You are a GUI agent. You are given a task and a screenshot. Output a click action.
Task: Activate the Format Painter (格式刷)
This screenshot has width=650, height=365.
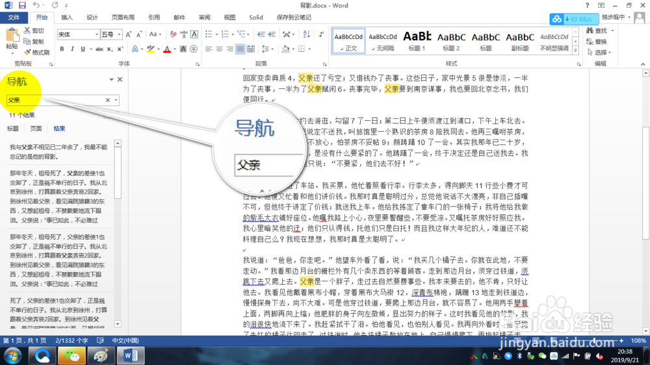36,52
